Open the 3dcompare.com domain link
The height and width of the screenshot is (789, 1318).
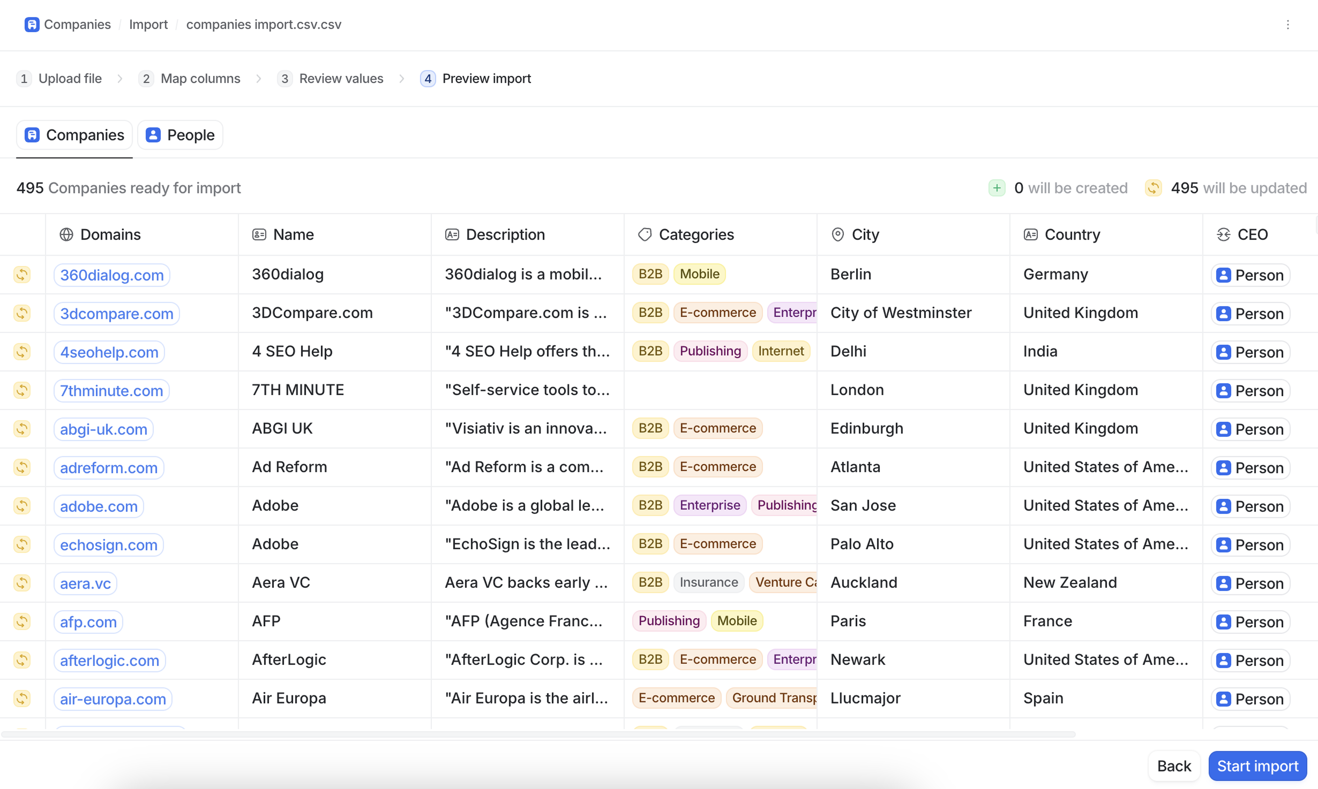click(x=117, y=314)
